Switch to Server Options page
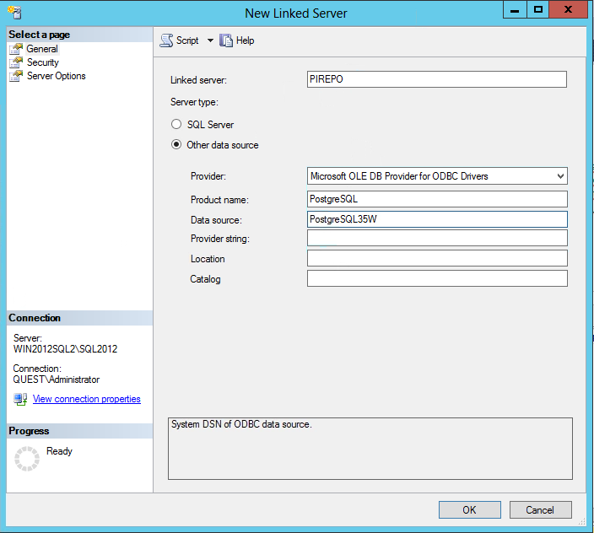 pos(56,76)
